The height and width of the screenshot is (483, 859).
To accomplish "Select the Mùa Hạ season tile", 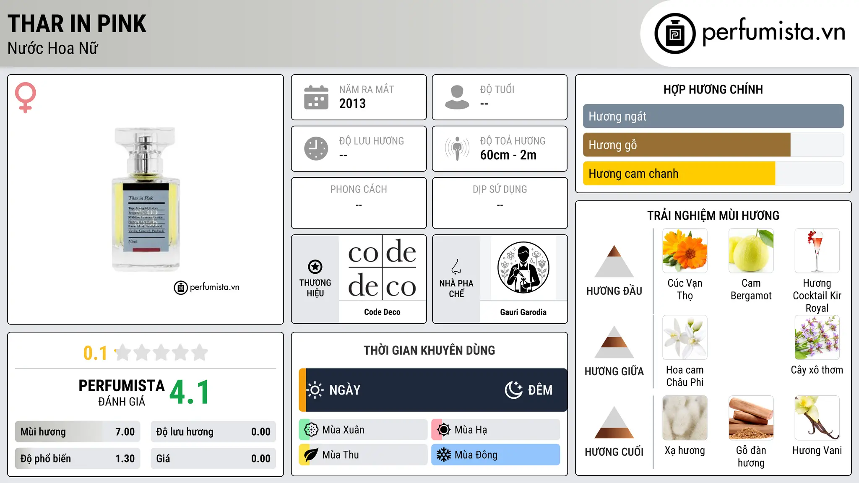I will pos(495,430).
